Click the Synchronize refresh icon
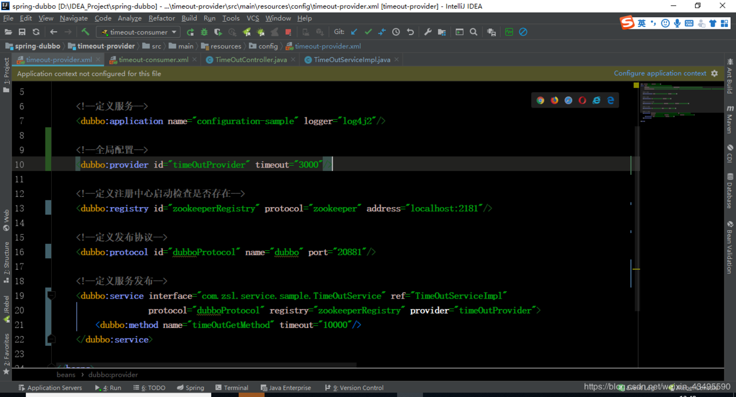736x397 pixels. pos(36,32)
